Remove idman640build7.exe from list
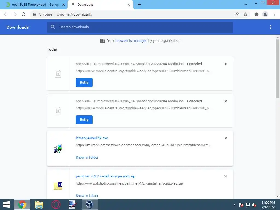Viewport: 280px width, 210px height. tap(226, 138)
